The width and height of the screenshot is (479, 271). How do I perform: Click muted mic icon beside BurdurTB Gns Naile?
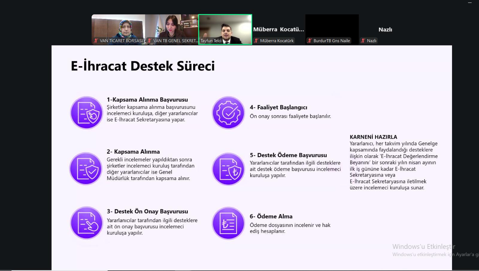pyautogui.click(x=310, y=41)
